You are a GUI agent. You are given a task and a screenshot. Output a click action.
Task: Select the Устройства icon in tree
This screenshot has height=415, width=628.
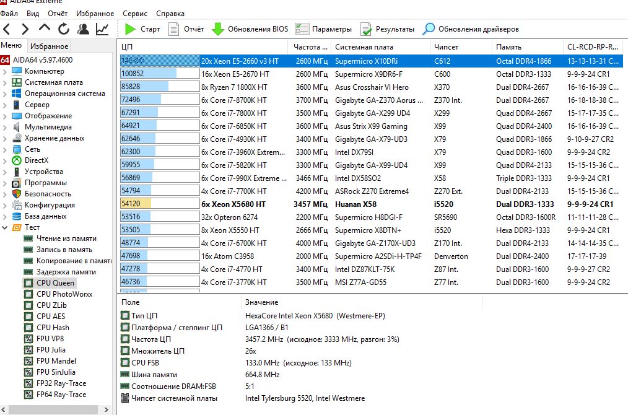click(x=17, y=172)
